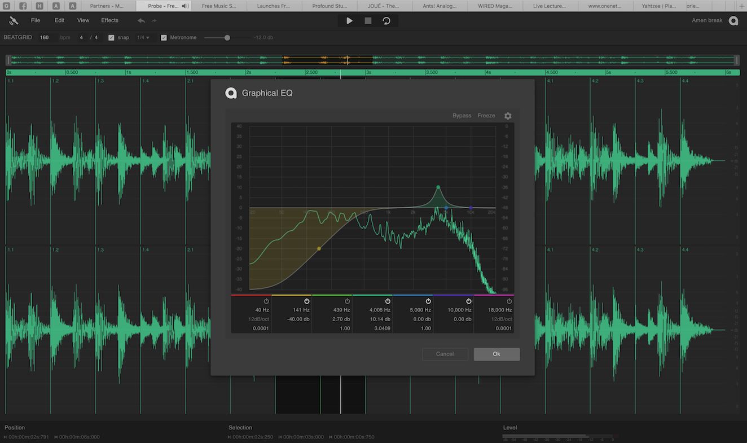
Task: Cancel the Graphical EQ dialog
Action: 445,354
